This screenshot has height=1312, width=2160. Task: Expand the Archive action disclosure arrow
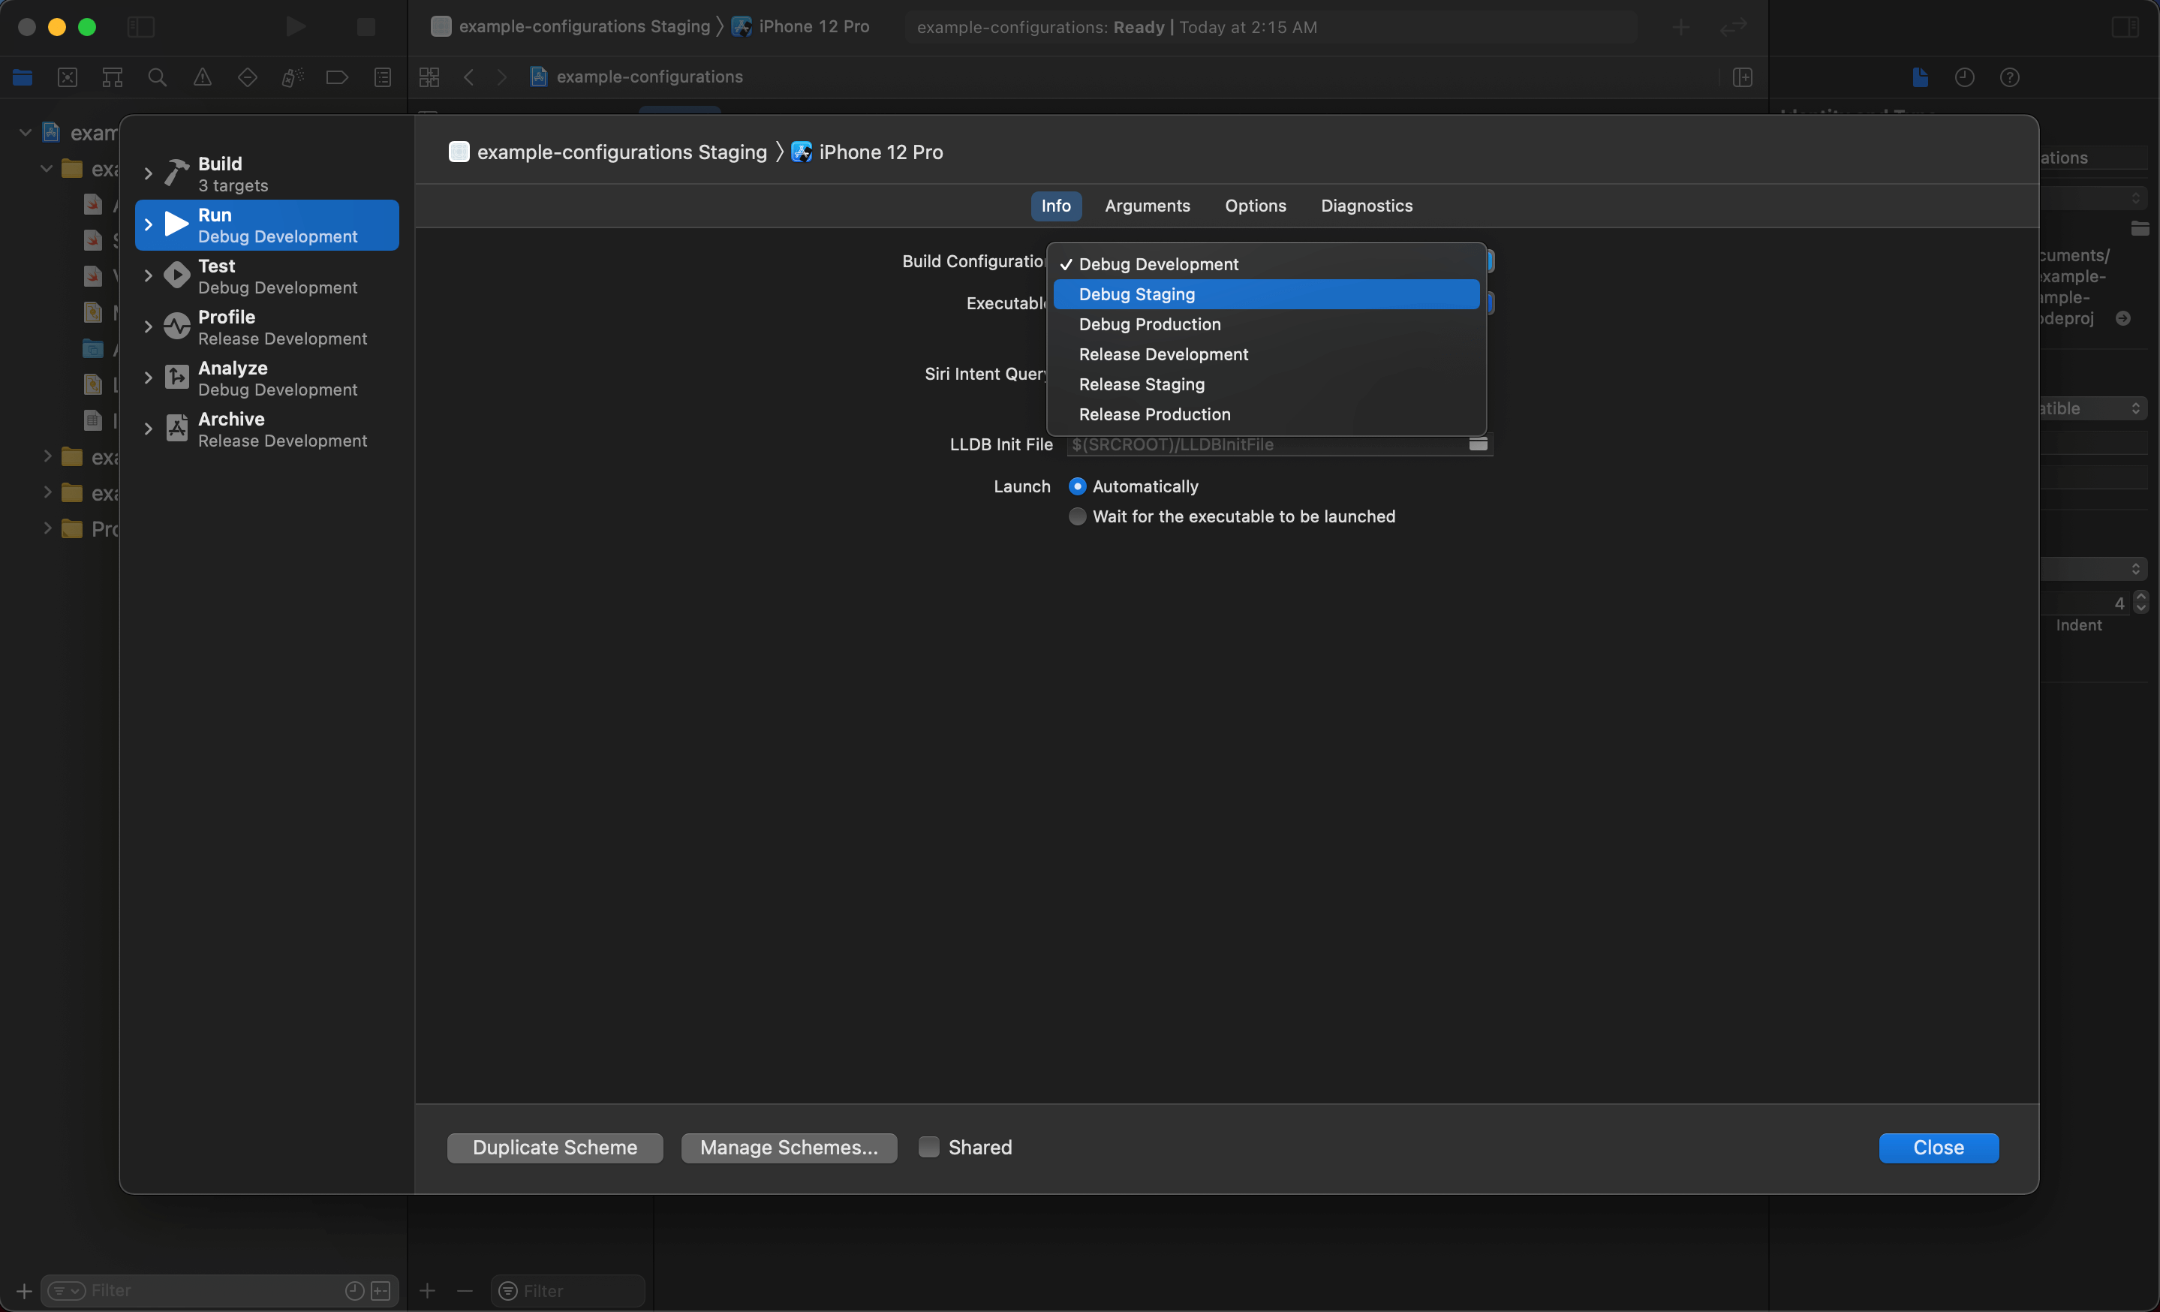point(148,429)
